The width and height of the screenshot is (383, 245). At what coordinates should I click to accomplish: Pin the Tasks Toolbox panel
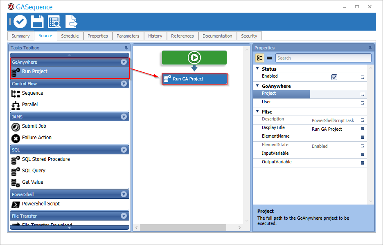pos(126,48)
